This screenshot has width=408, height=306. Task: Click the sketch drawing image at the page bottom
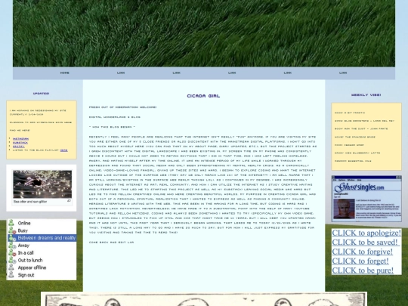204,299
